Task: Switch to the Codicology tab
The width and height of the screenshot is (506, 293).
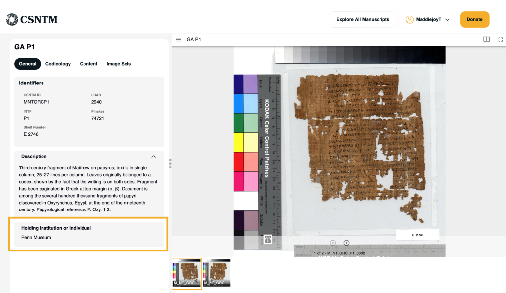Action: pyautogui.click(x=58, y=64)
